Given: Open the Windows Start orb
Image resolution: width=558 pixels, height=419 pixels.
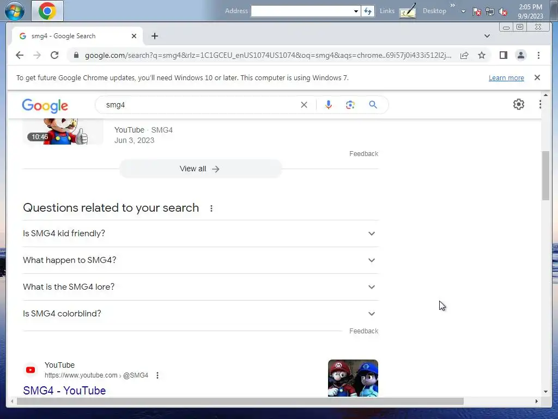Looking at the screenshot, I should [x=15, y=11].
